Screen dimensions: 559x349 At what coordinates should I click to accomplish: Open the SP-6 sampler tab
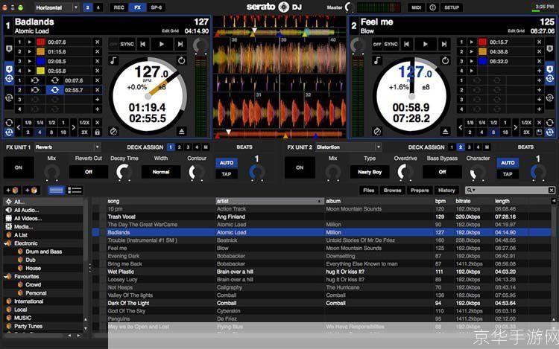(x=157, y=7)
